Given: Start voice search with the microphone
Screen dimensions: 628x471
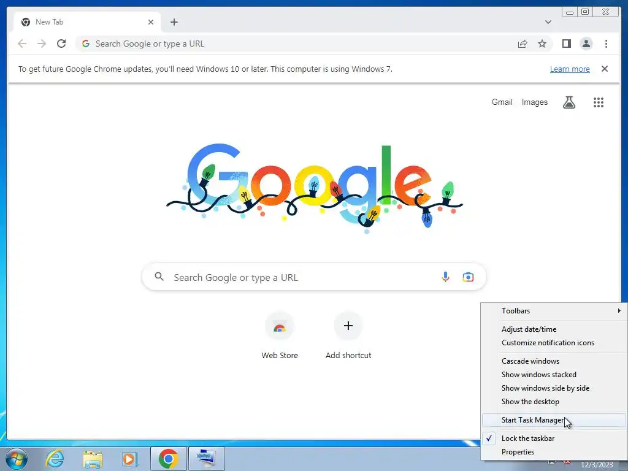Looking at the screenshot, I should coord(445,277).
